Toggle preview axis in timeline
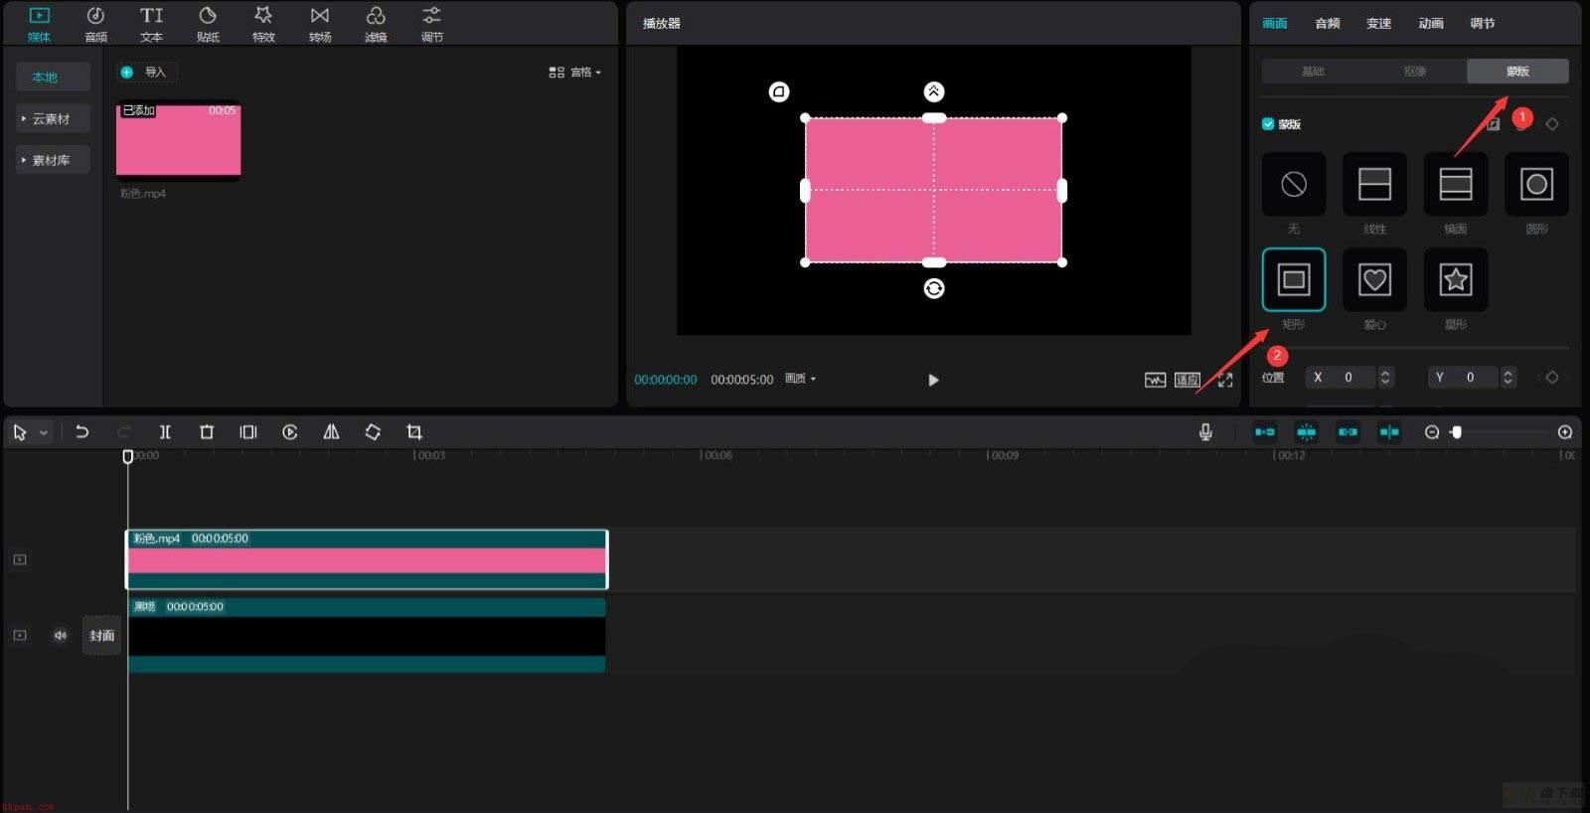 (1389, 431)
